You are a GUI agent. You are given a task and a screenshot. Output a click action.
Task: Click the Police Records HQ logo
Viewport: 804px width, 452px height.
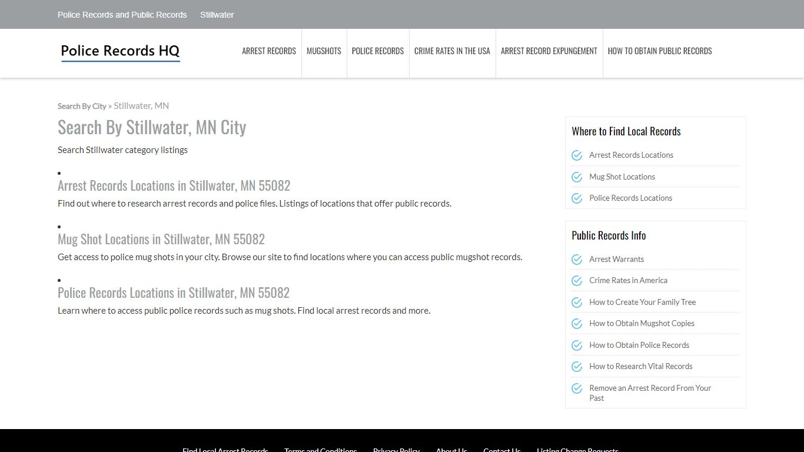coord(120,52)
